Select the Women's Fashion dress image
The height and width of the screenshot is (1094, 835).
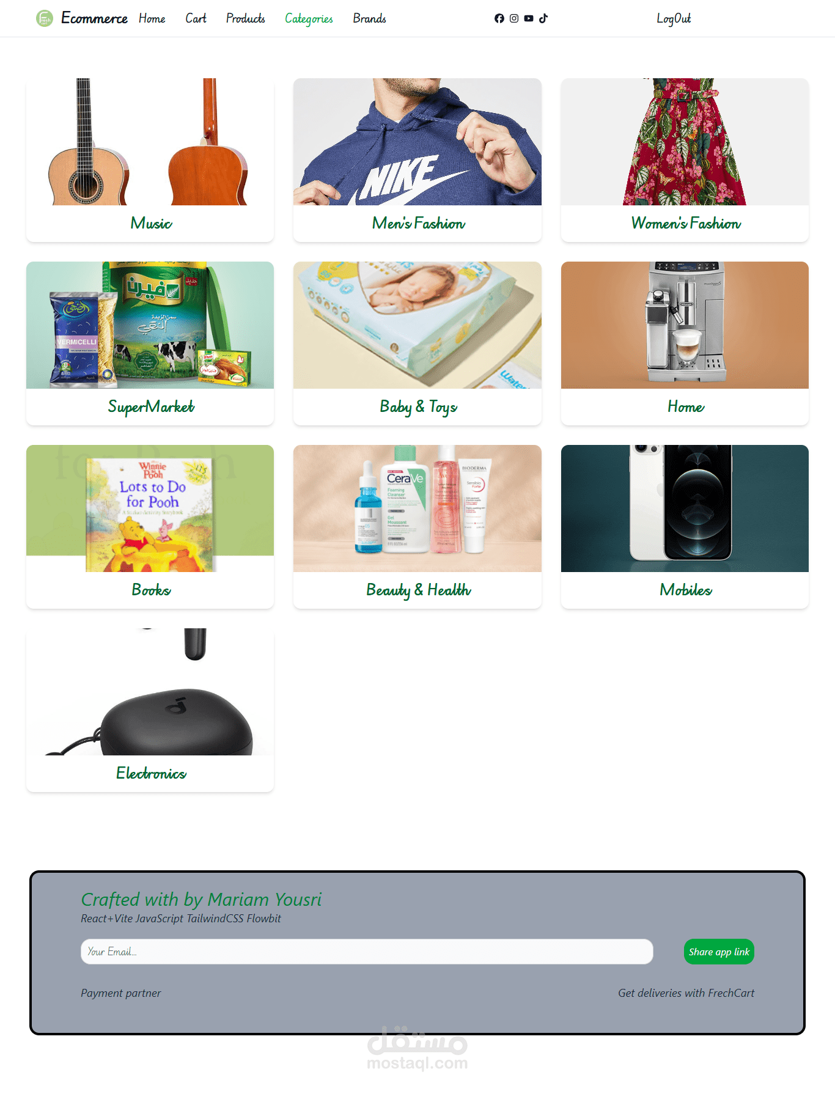(x=685, y=142)
